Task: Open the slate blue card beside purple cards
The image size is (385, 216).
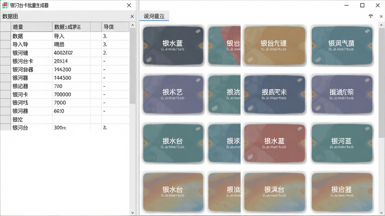Action: point(274,94)
